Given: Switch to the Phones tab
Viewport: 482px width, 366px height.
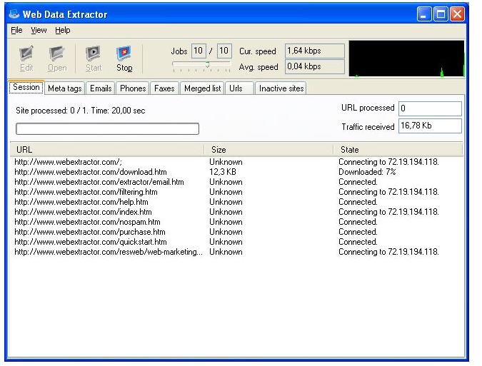Looking at the screenshot, I should 133,88.
